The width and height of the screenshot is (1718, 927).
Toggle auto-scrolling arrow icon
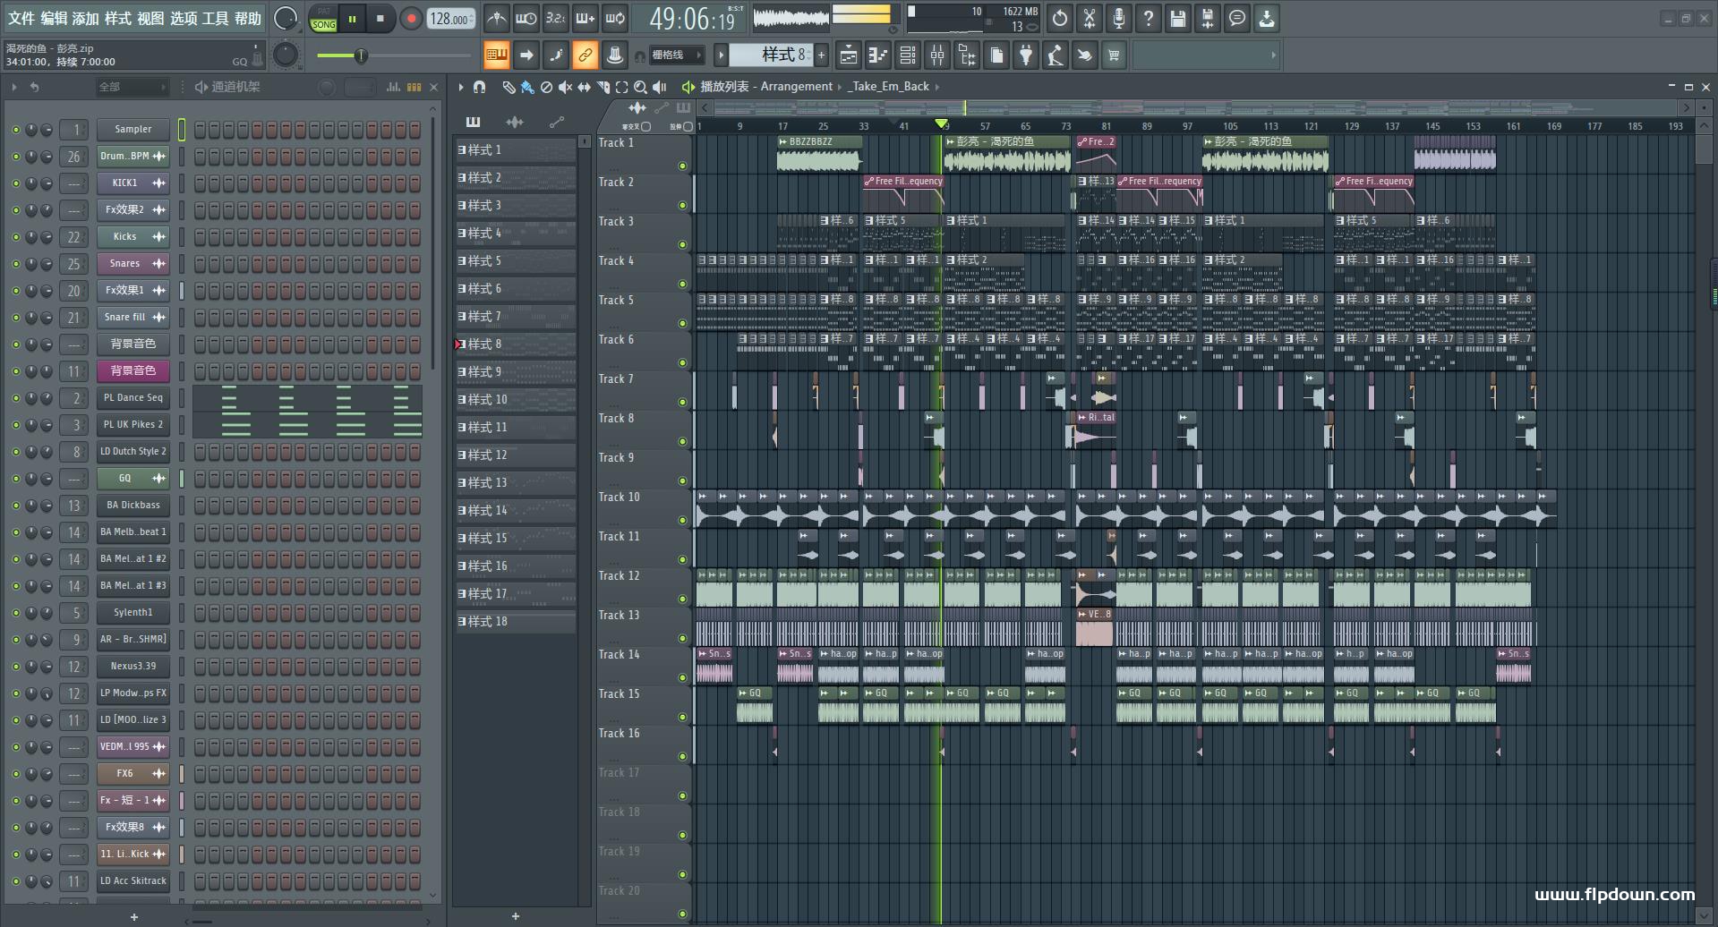[x=526, y=55]
